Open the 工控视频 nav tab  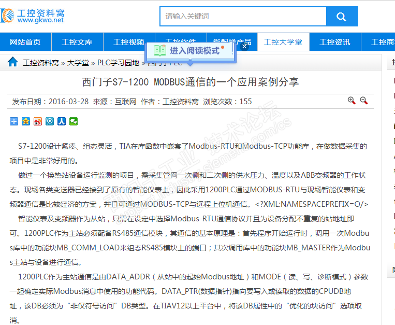[129, 42]
